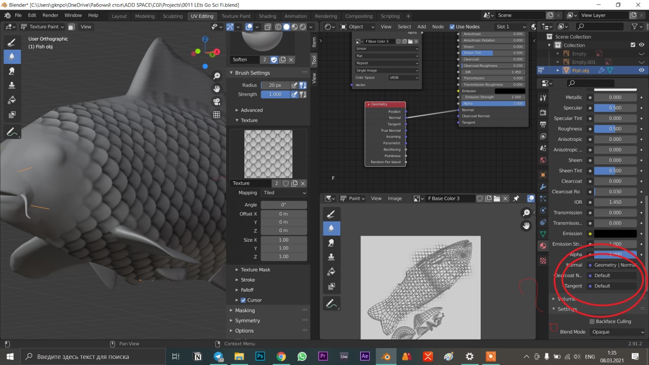Select the Clone tool in the image editor
Viewport: 649px width, 365px height.
point(332,257)
